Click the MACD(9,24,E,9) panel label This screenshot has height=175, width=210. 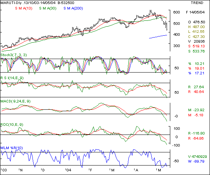15,101
